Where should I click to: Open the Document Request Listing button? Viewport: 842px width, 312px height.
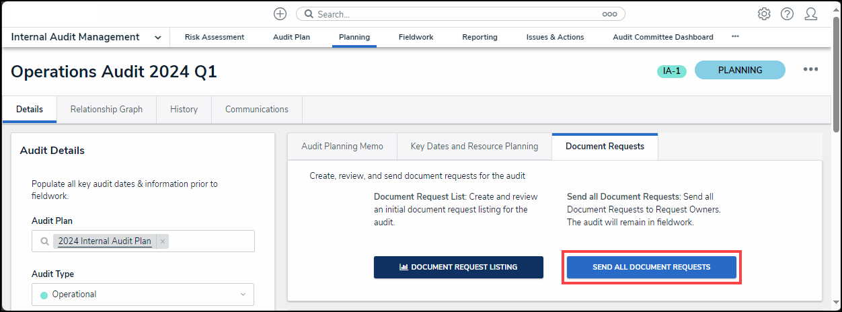[x=459, y=267]
